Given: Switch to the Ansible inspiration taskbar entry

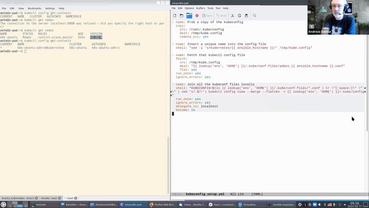Looking at the screenshot, I should point(281,205).
